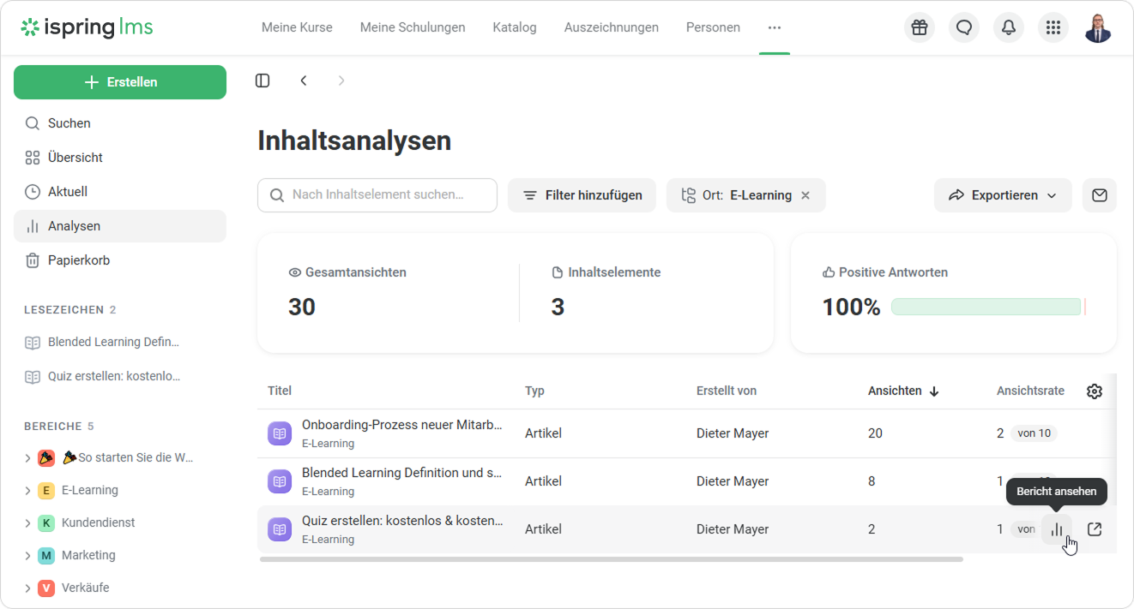Open the gift icon in the header

[920, 27]
